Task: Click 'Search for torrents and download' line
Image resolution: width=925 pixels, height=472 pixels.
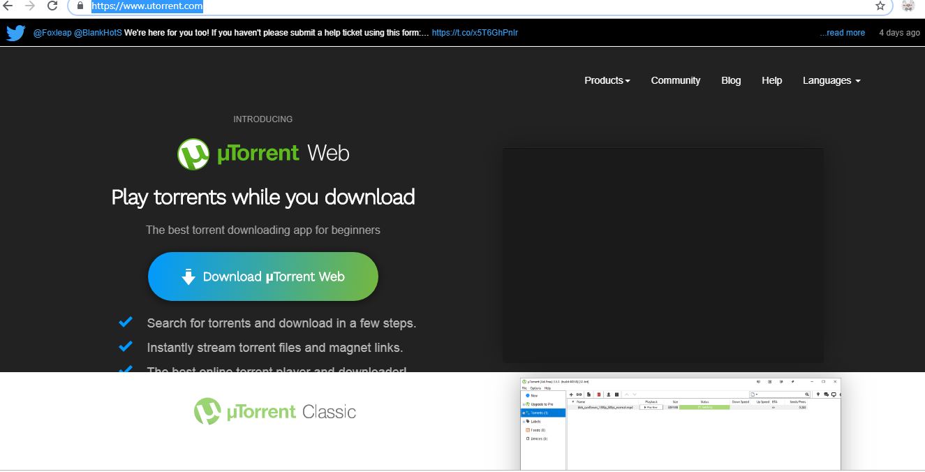Action: pyautogui.click(x=281, y=323)
